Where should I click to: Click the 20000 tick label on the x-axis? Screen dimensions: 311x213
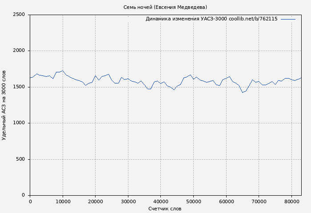(x=96, y=202)
